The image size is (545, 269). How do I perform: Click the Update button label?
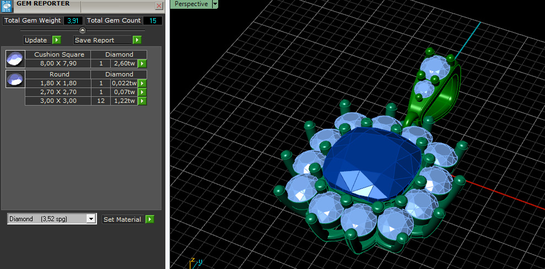pyautogui.click(x=37, y=40)
